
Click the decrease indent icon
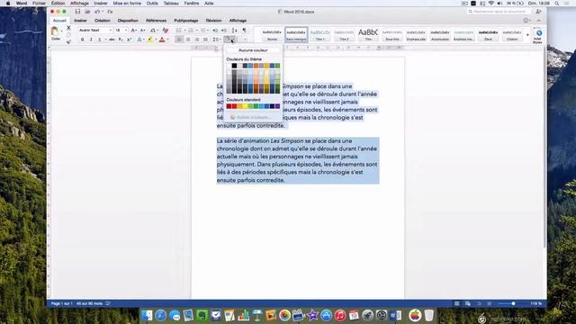pyautogui.click(x=215, y=30)
